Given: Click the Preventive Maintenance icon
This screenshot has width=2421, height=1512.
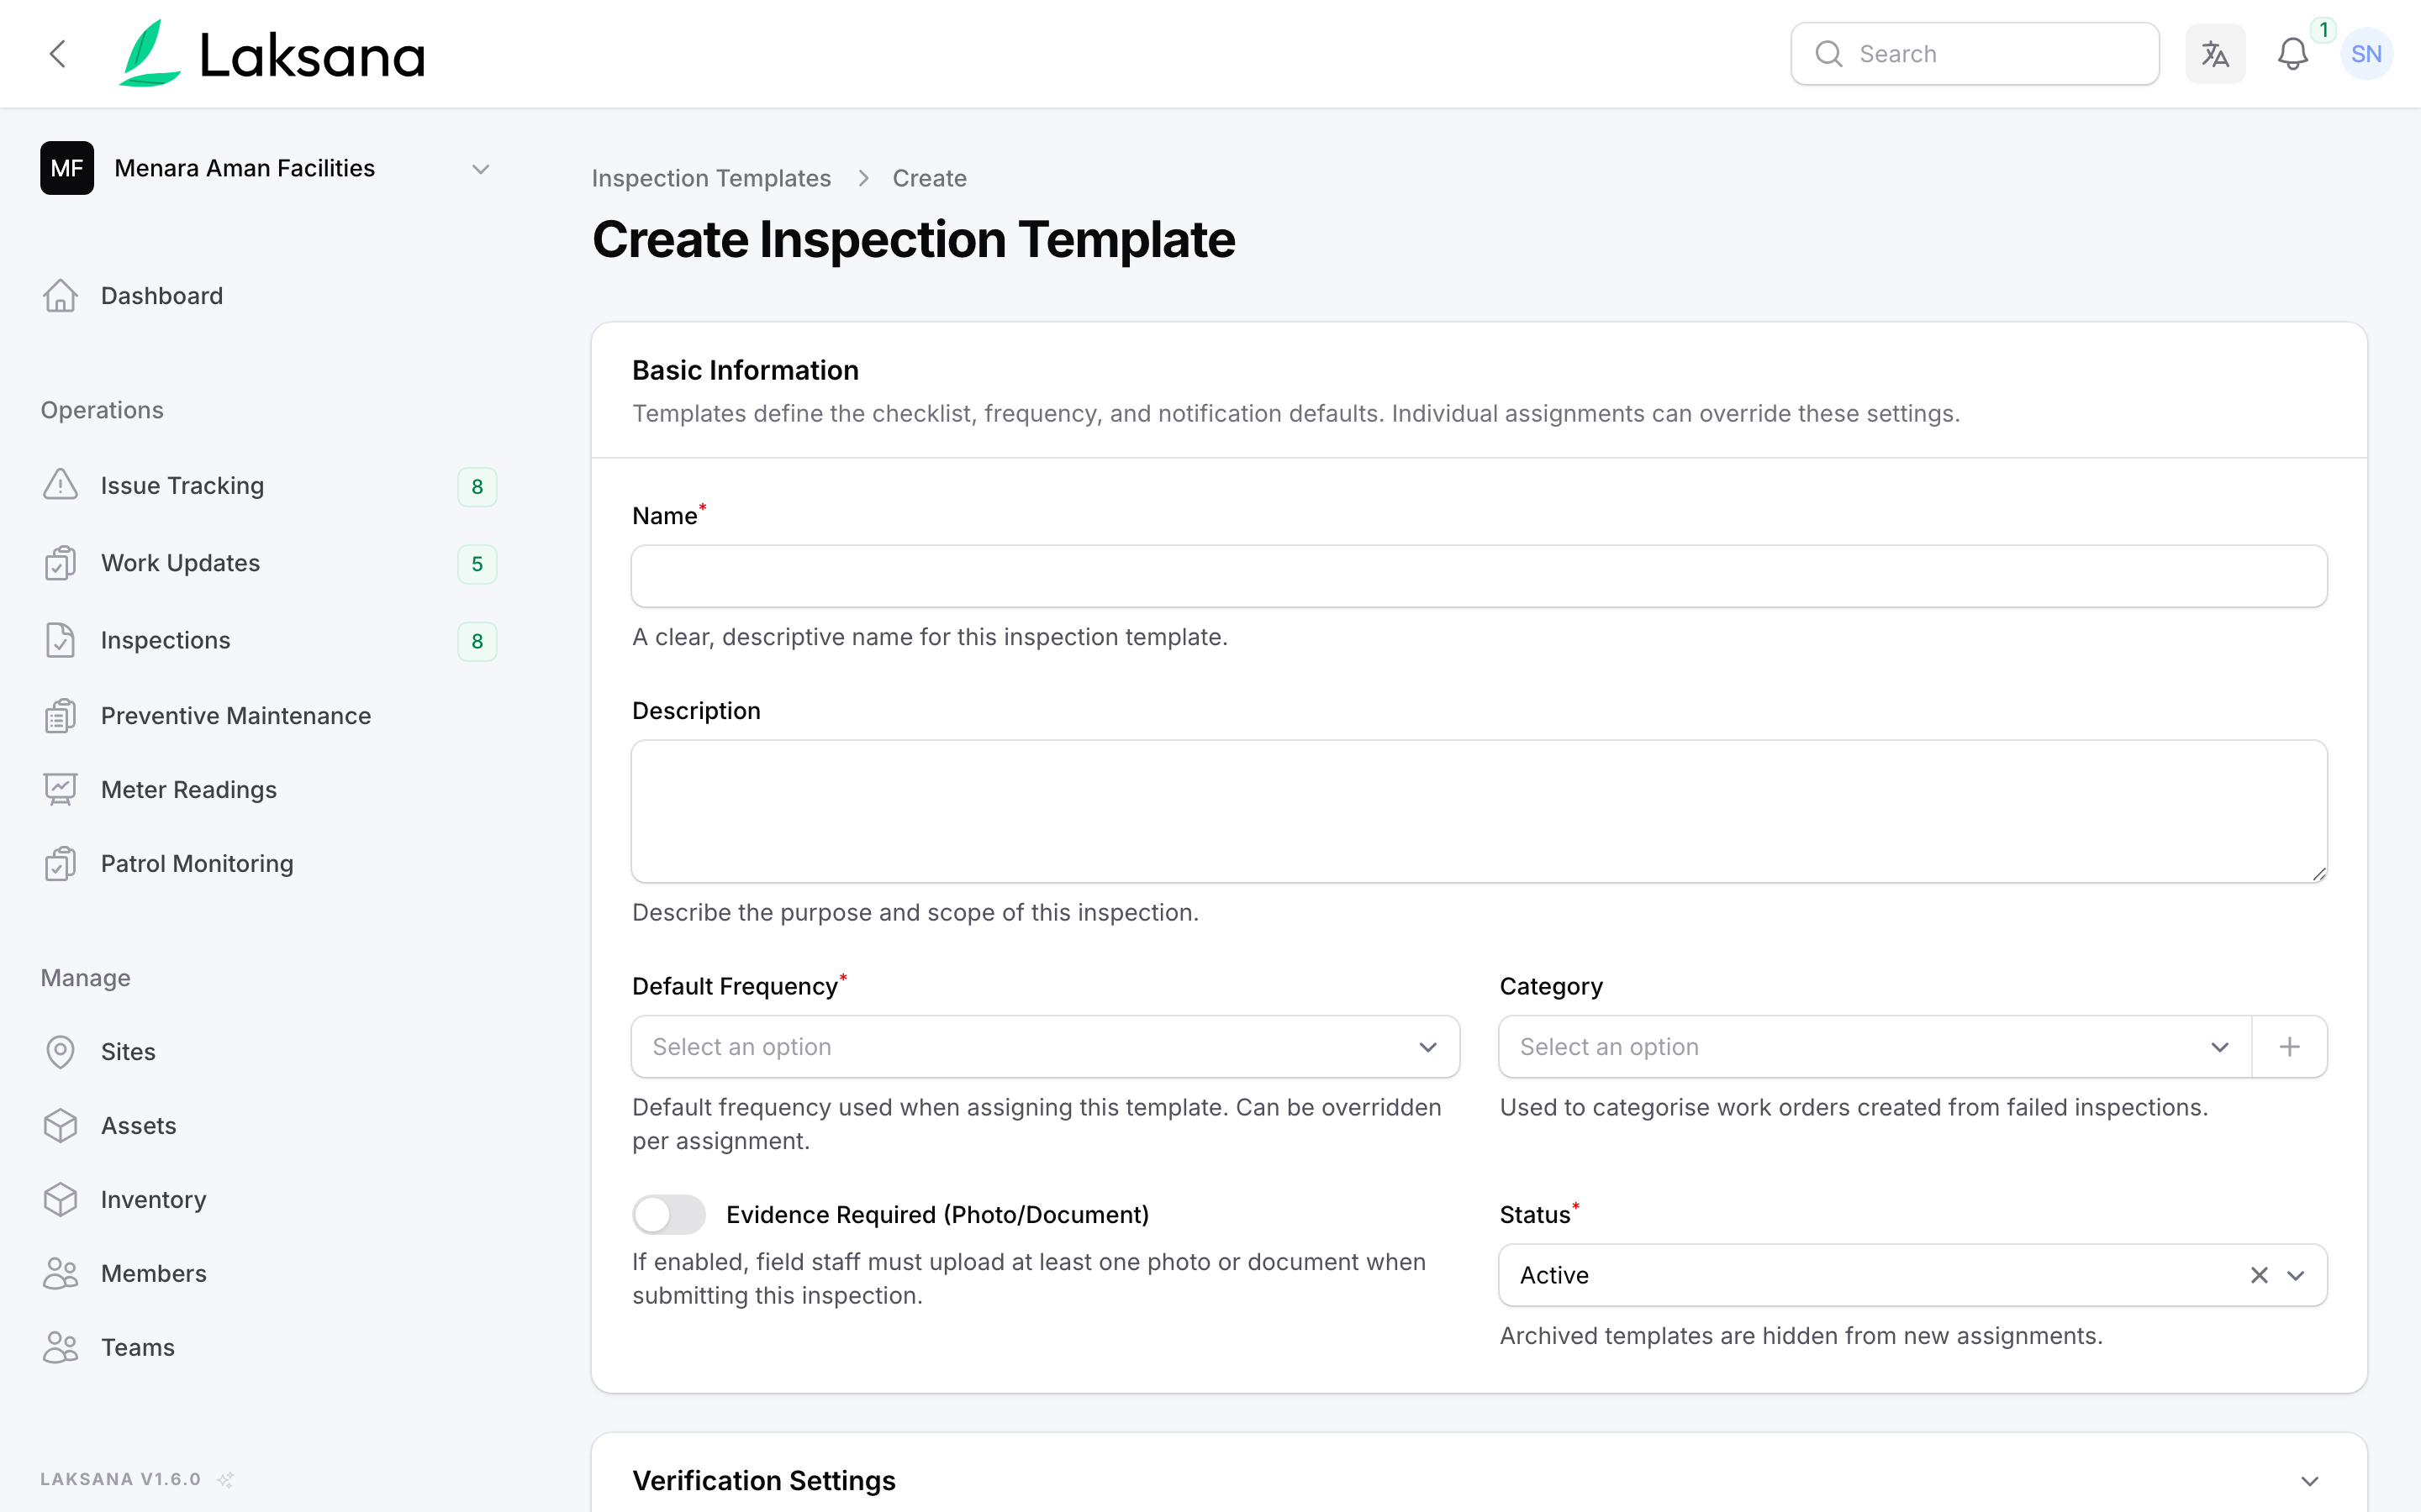Looking at the screenshot, I should pos(60,716).
